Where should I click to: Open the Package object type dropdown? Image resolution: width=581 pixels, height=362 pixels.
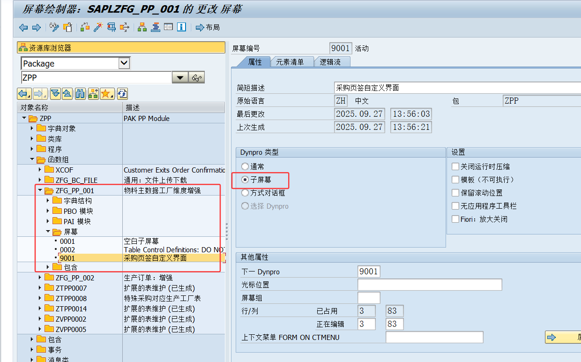(124, 63)
